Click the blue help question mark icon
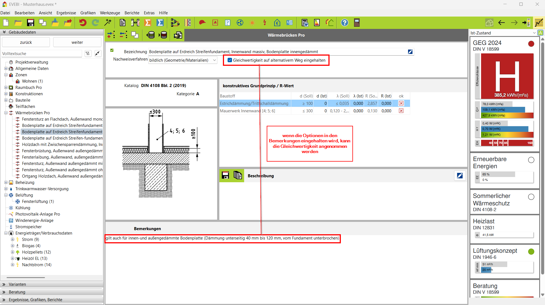The image size is (545, 305). (344, 23)
